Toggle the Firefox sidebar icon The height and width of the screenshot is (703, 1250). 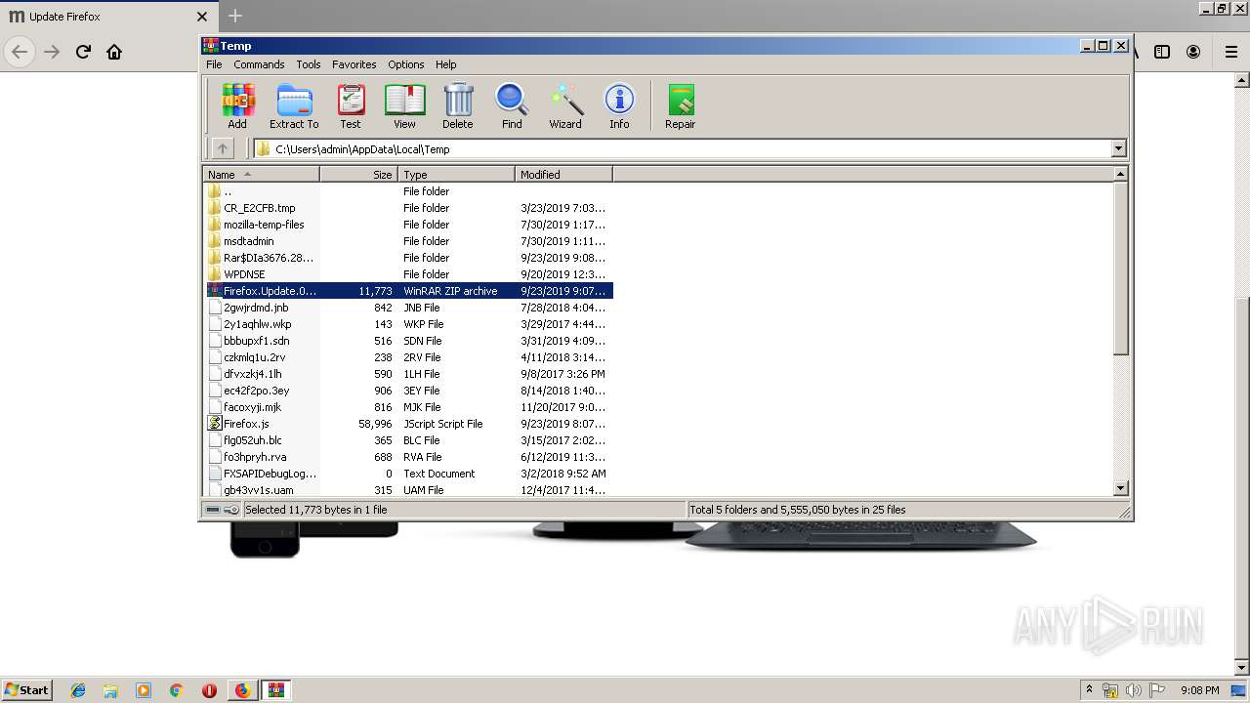[x=1162, y=52]
